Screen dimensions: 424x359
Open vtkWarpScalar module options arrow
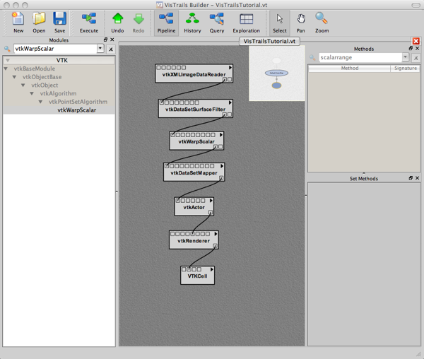pos(221,134)
